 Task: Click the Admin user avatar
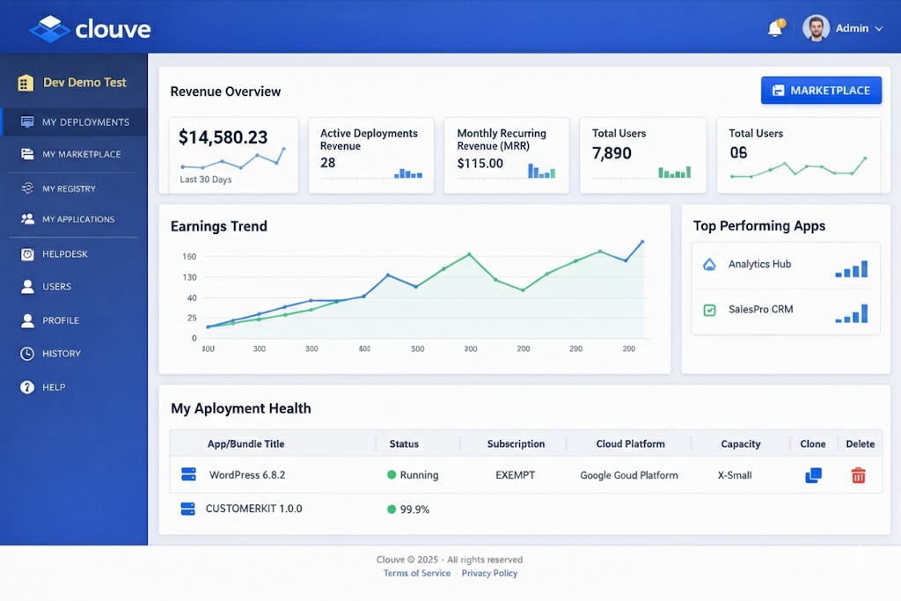(x=816, y=28)
